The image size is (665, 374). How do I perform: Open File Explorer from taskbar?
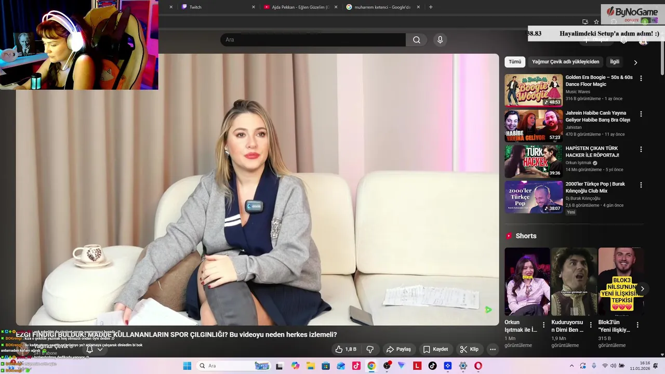tap(311, 366)
